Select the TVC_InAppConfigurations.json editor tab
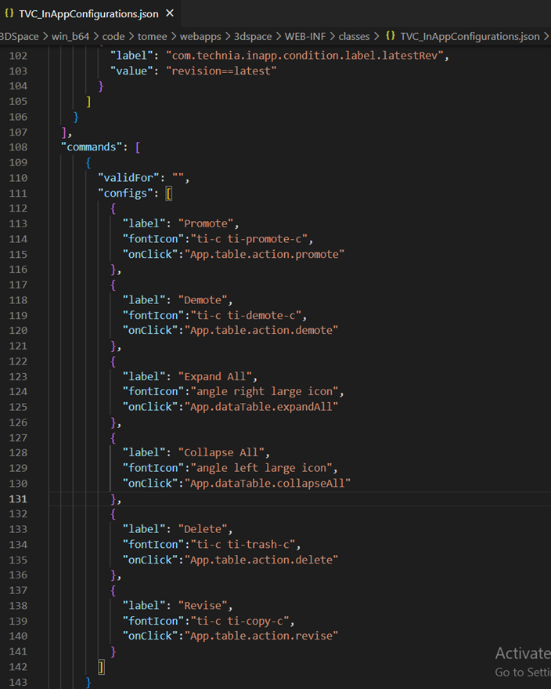The image size is (551, 689). (x=88, y=14)
